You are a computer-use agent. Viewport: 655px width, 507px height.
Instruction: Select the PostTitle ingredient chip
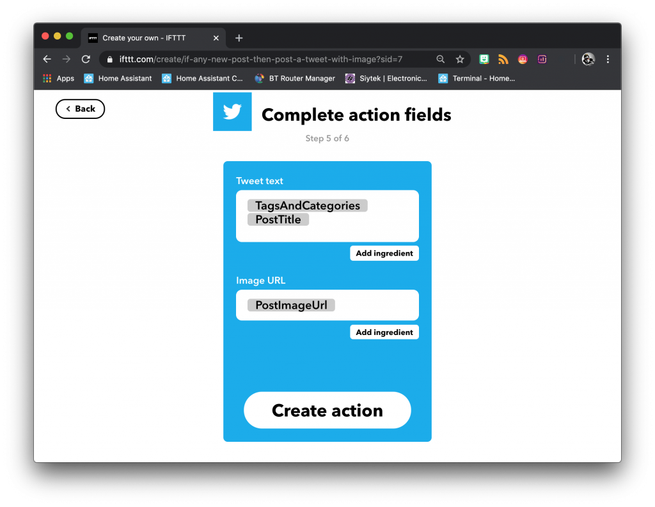point(278,219)
